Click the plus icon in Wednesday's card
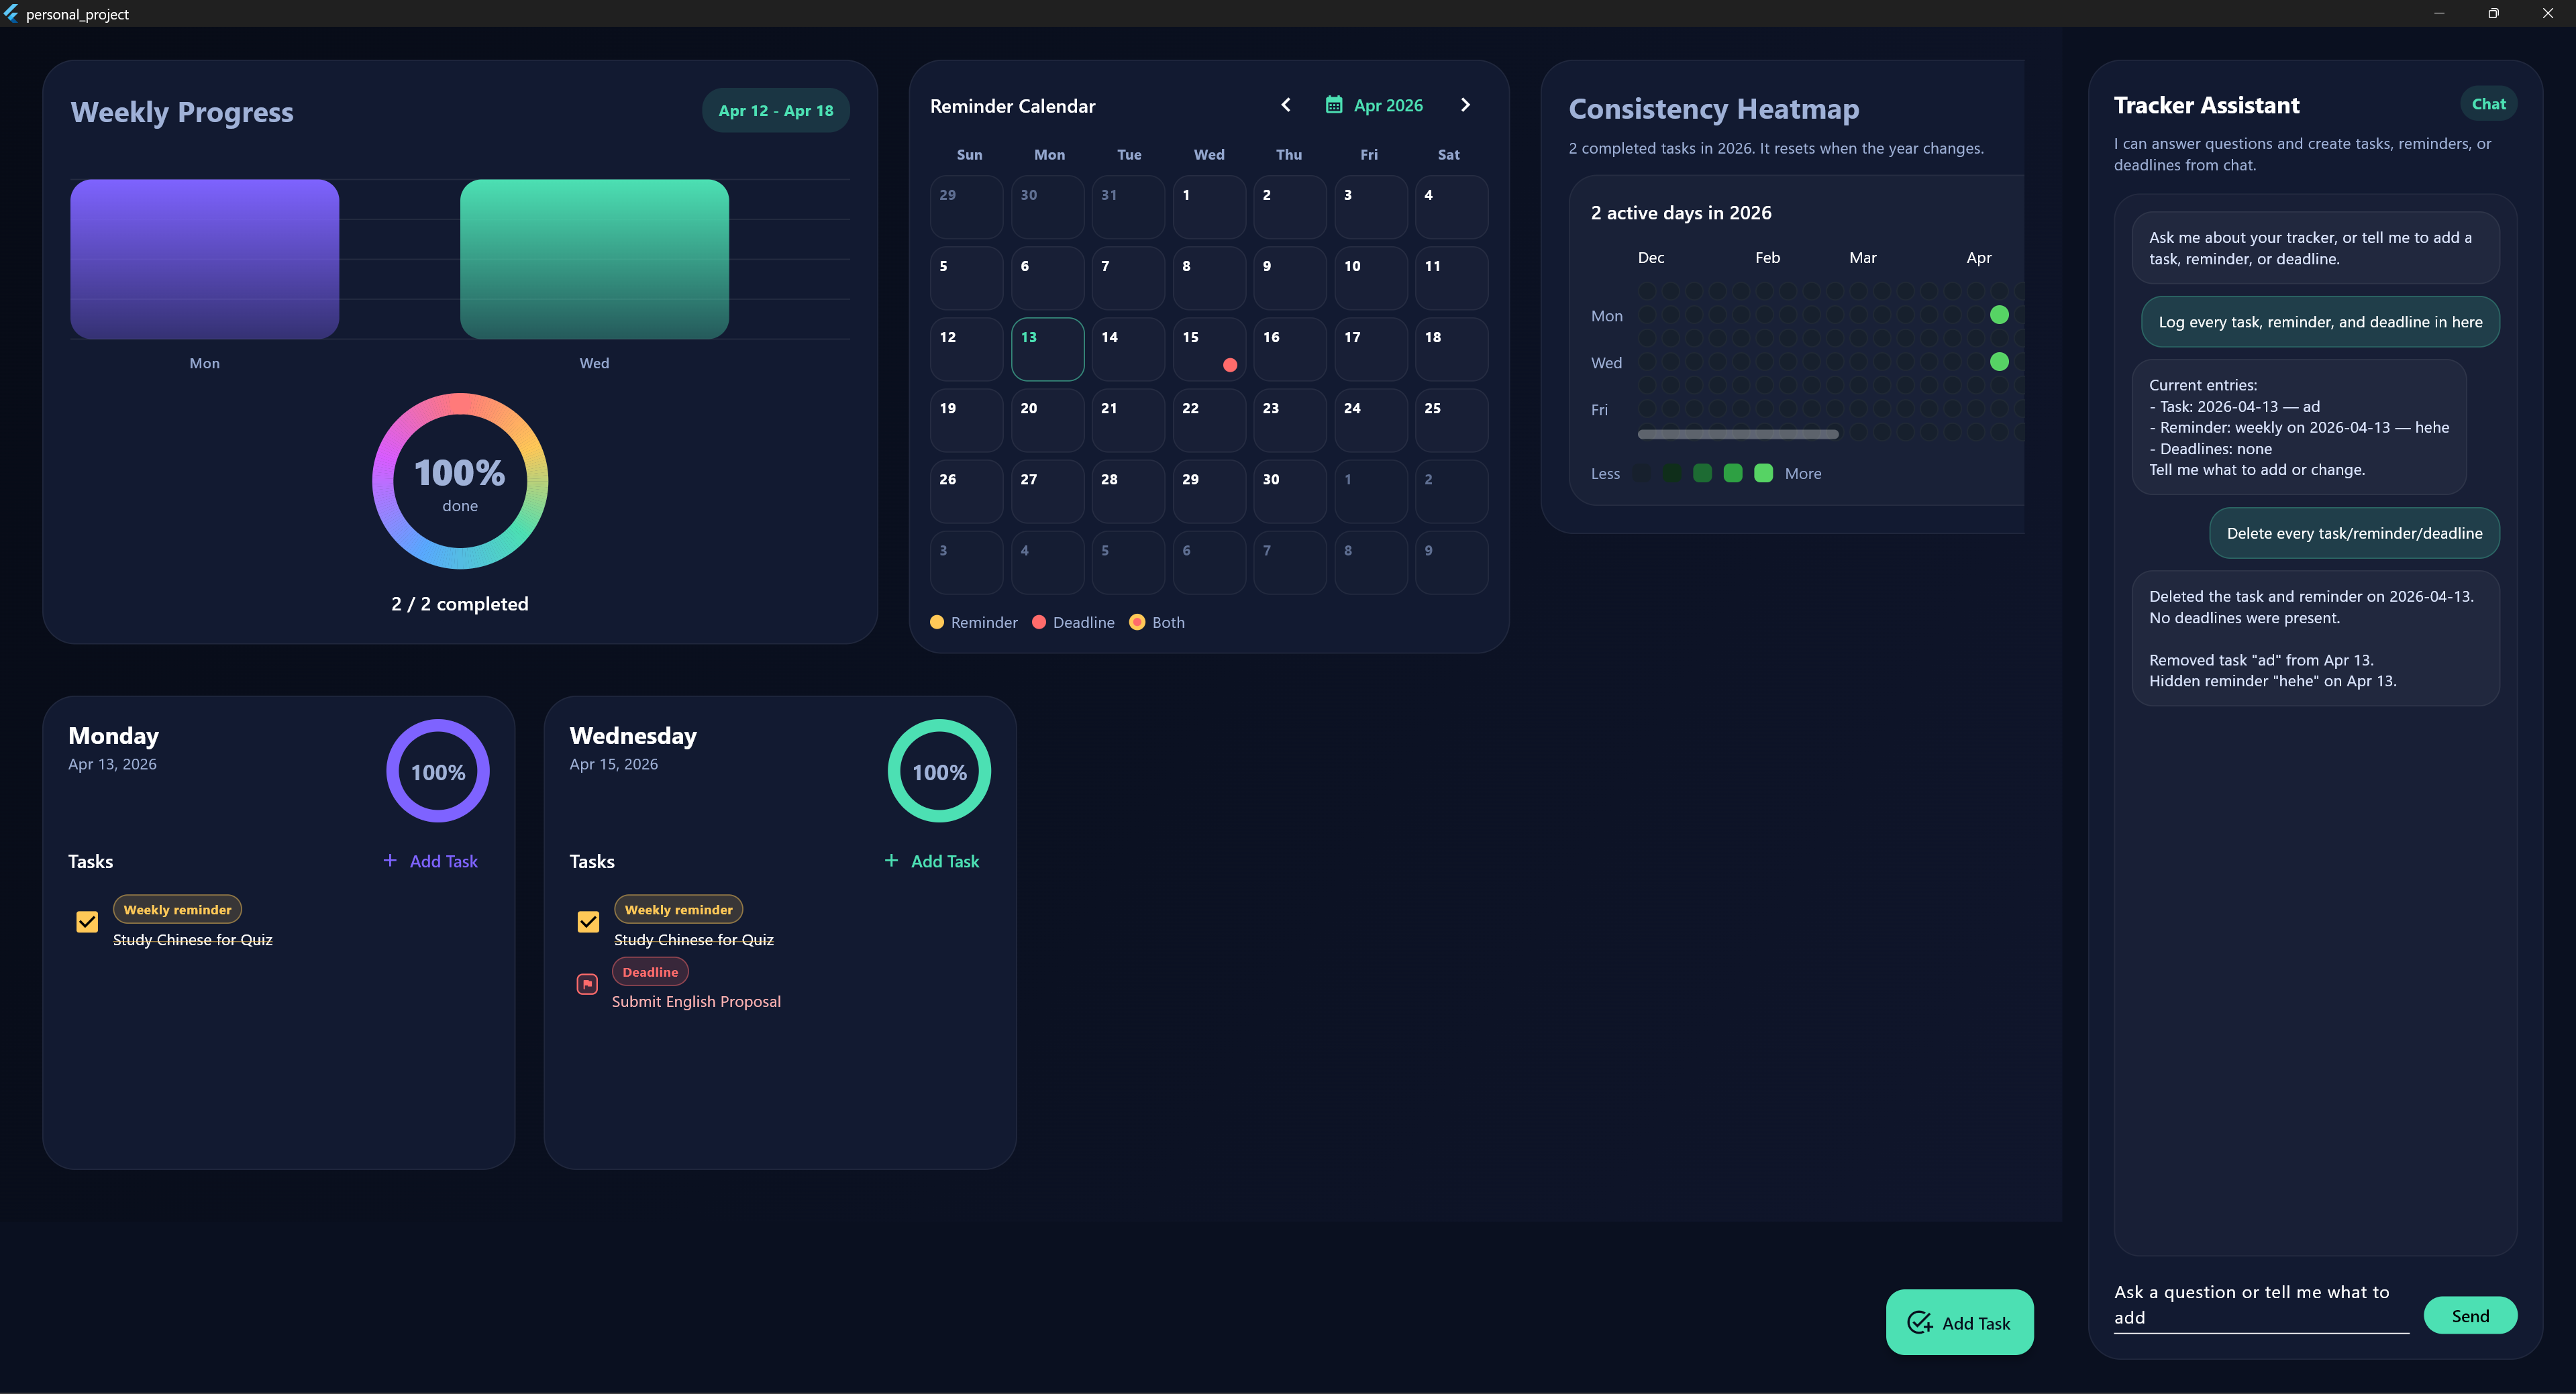This screenshot has width=2576, height=1394. [x=891, y=860]
